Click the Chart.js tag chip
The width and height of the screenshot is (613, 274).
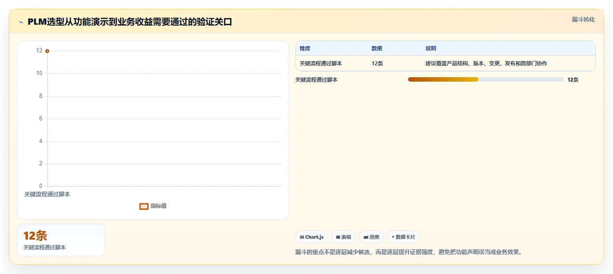312,237
